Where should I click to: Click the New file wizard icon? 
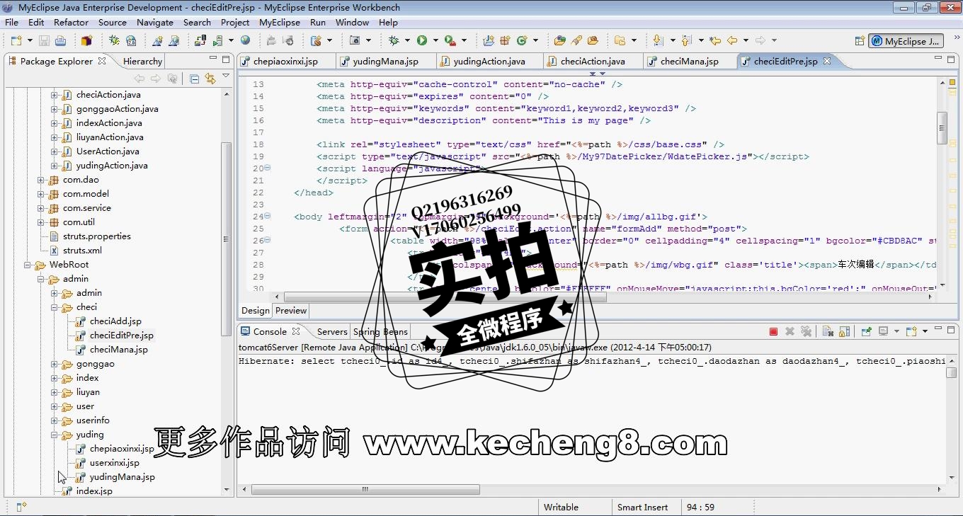[16, 41]
